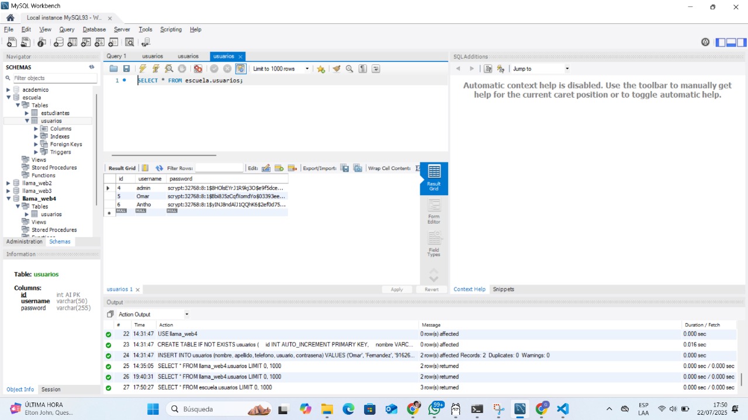Image resolution: width=748 pixels, height=420 pixels.
Task: Toggle the left sidebar panel visibility
Action: 721,42
